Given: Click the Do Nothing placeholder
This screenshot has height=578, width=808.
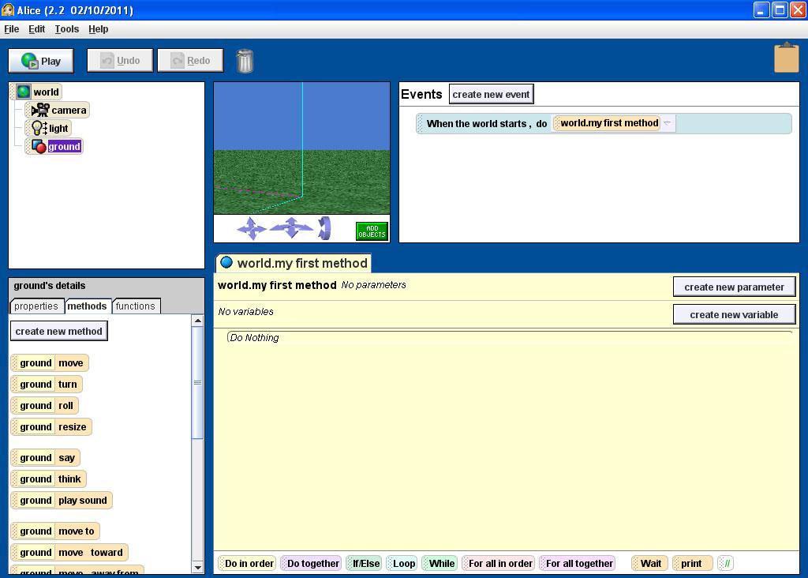Looking at the screenshot, I should (x=255, y=338).
